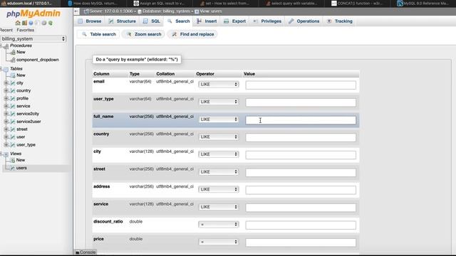Open the user_type operator dropdown
456x256 pixels.
(x=219, y=102)
